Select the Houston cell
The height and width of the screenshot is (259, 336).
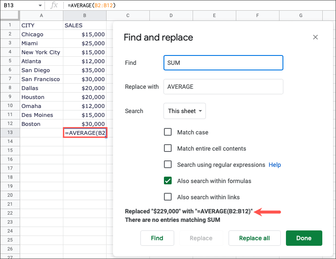(42, 97)
